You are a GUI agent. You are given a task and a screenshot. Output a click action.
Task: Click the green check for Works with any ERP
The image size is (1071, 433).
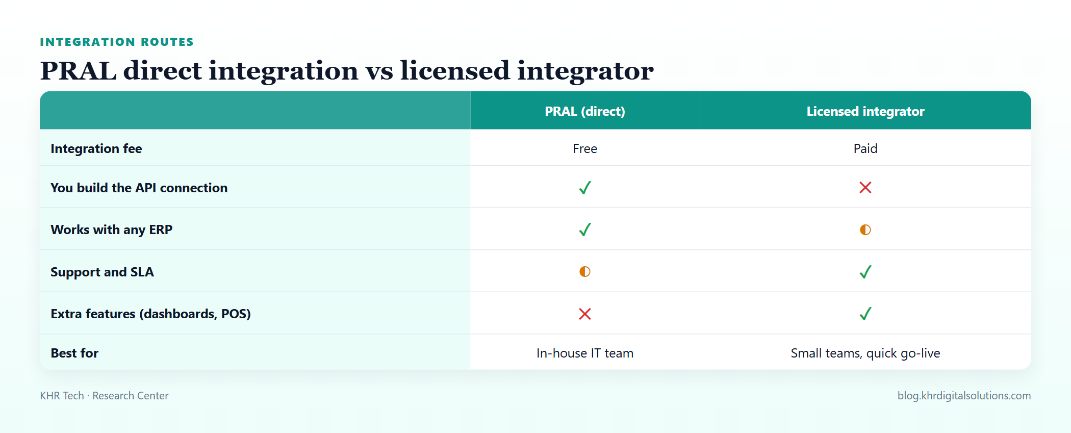tap(585, 230)
